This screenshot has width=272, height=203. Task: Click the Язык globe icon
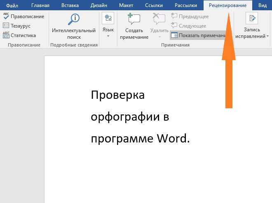coord(108,18)
